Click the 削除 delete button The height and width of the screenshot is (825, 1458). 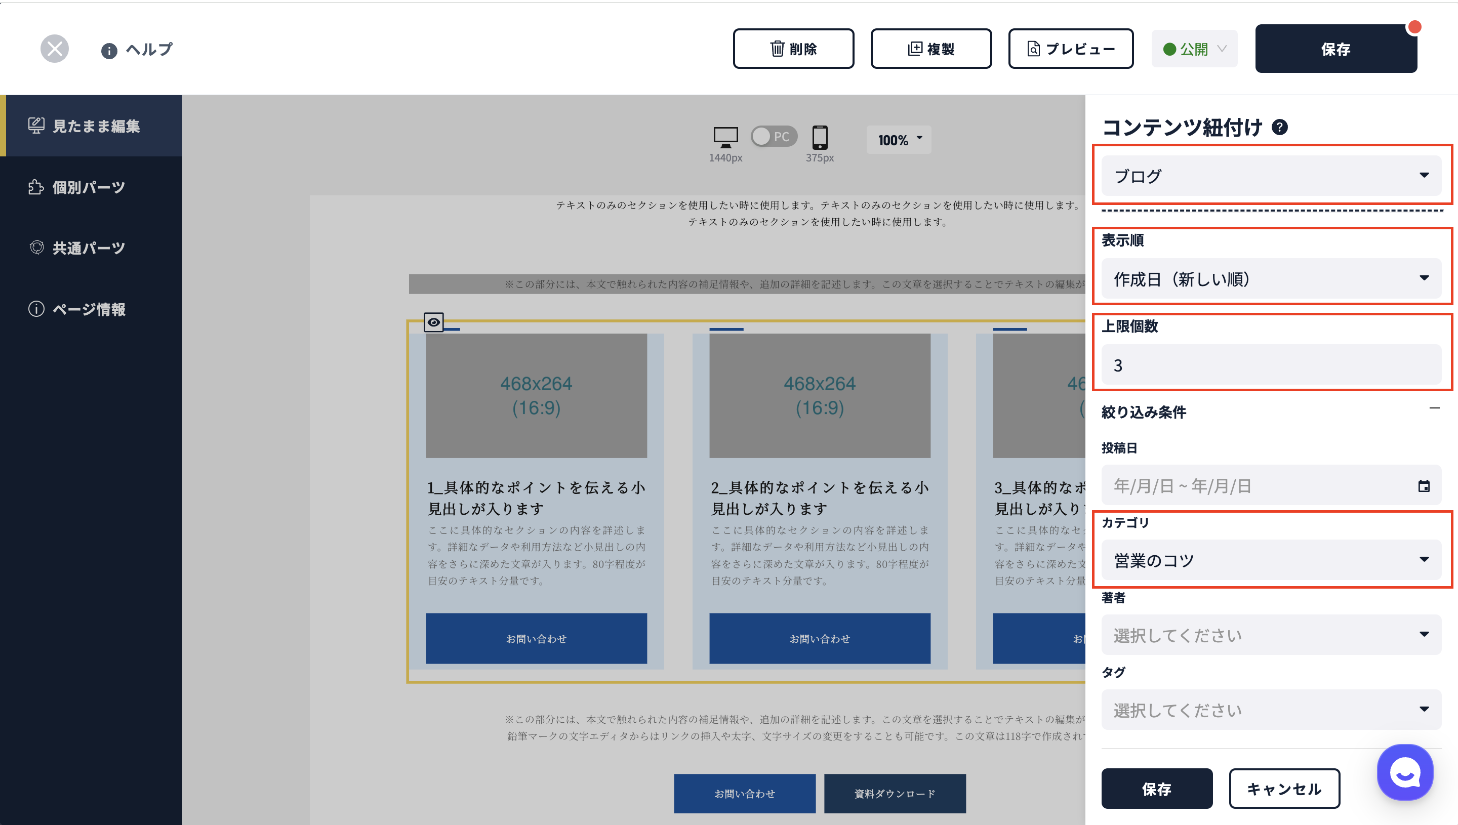click(x=793, y=49)
